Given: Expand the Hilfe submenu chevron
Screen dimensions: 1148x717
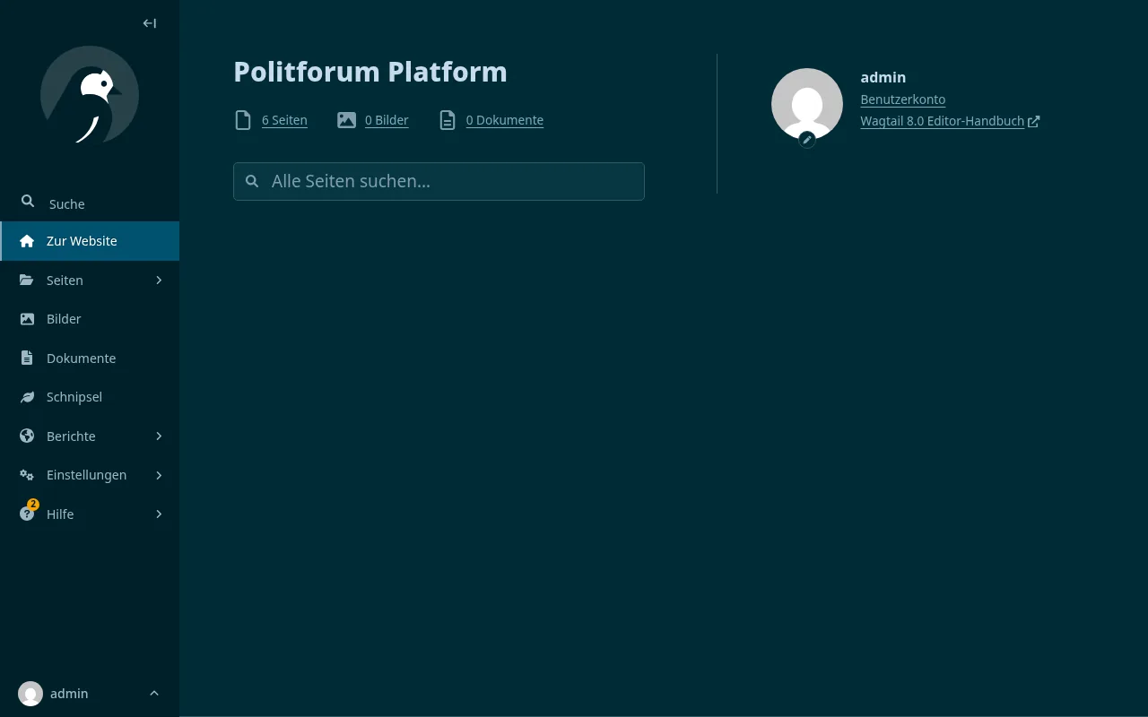Looking at the screenshot, I should pyautogui.click(x=159, y=514).
